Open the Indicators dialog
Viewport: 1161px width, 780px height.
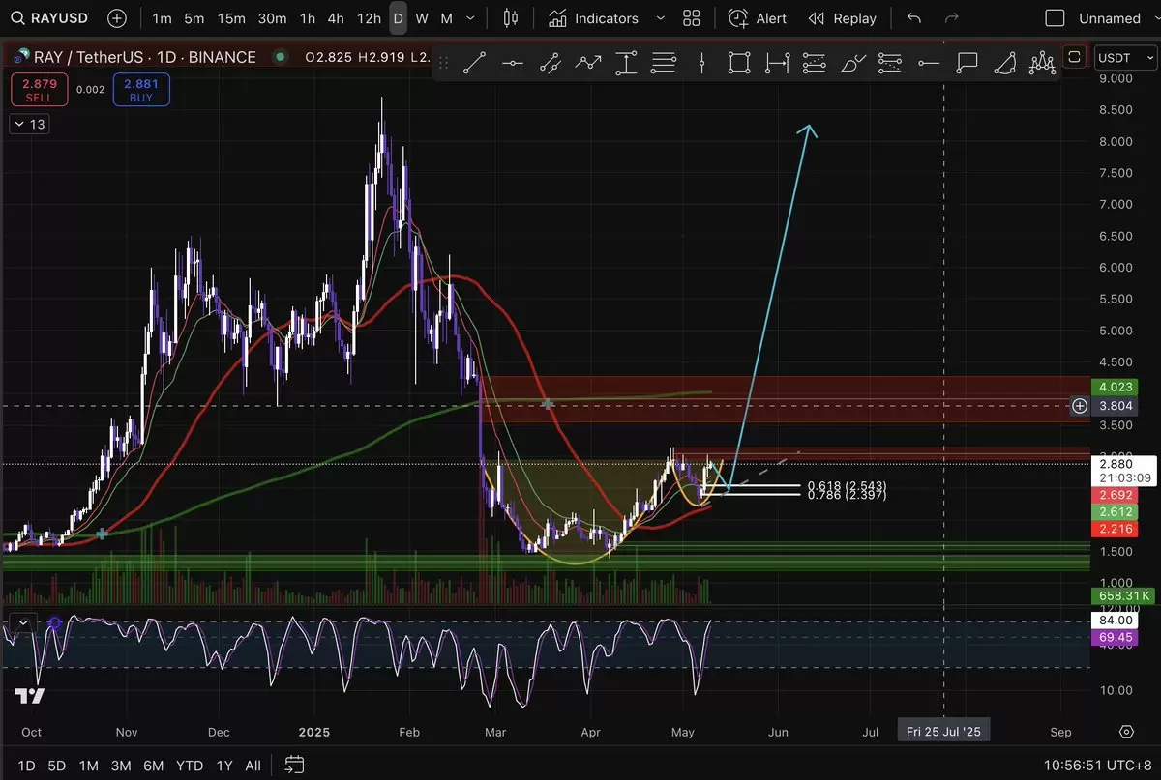[x=593, y=18]
